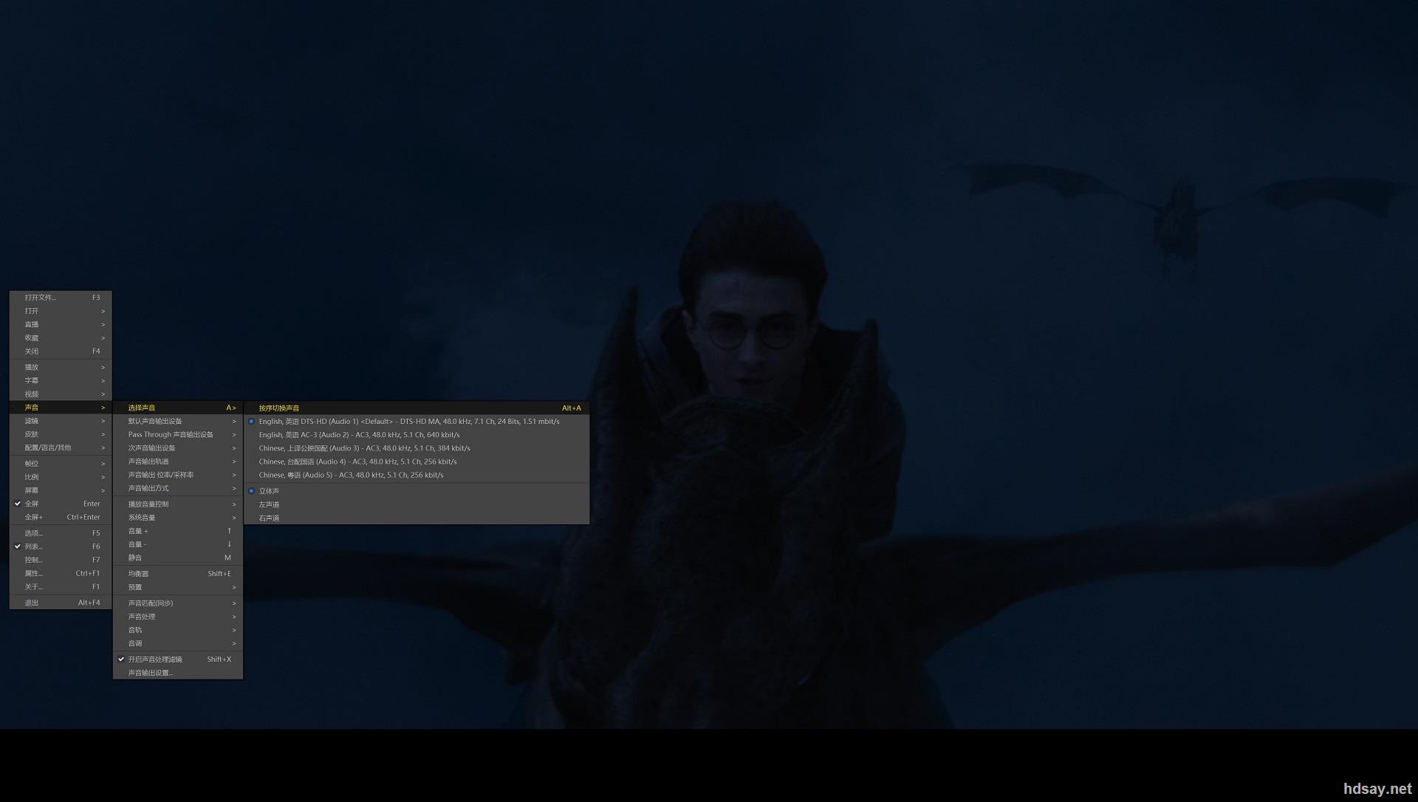The image size is (1418, 802).
Task: Expand the 字幕 submenu
Action: tap(61, 380)
